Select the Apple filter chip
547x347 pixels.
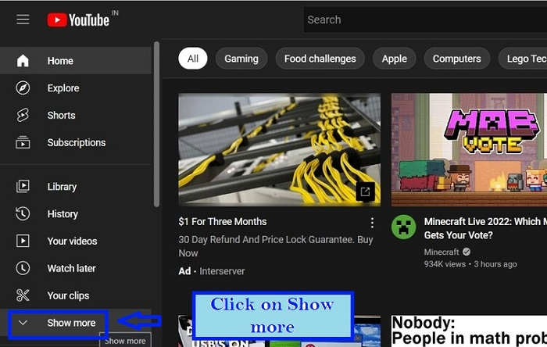coord(394,59)
